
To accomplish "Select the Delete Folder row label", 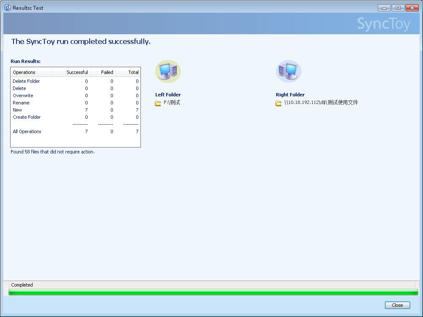I will coord(26,81).
